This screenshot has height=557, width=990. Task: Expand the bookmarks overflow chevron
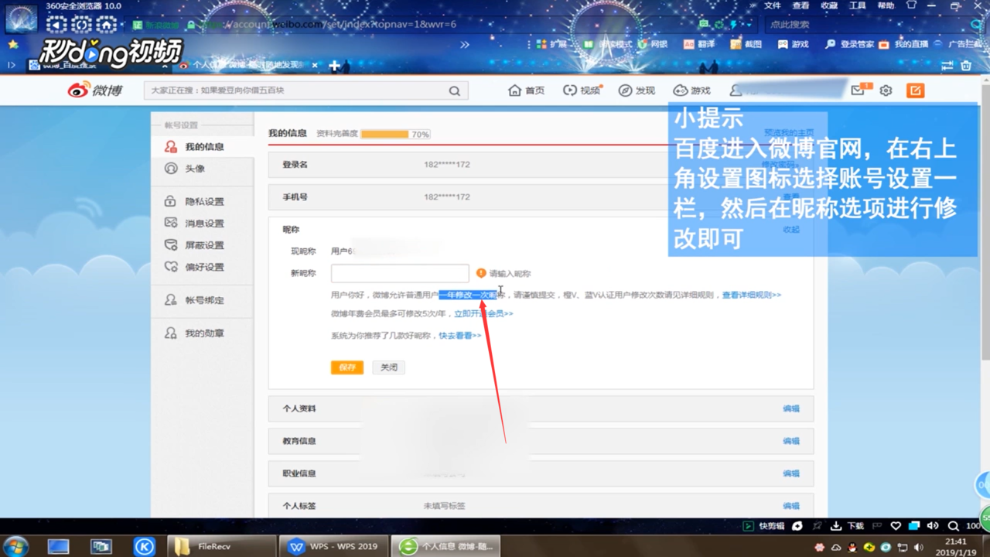tap(465, 44)
